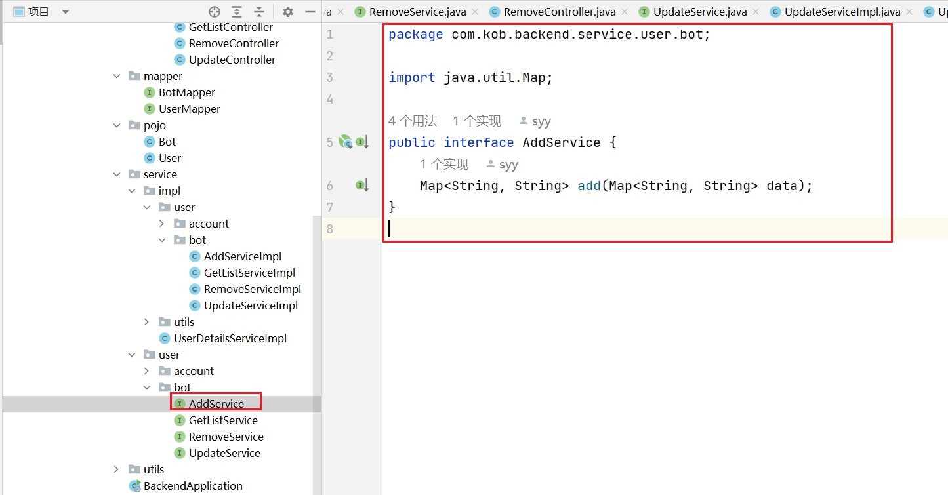Screen dimensions: 948x495
Task: Open the project view dropdown arrow
Action: pos(66,12)
